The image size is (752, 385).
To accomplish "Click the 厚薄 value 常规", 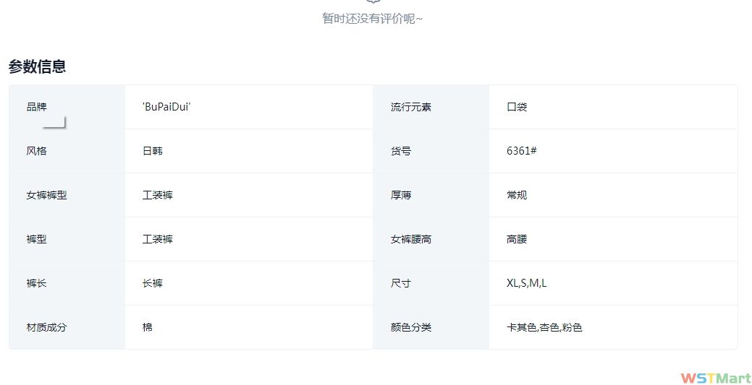I will coord(517,195).
